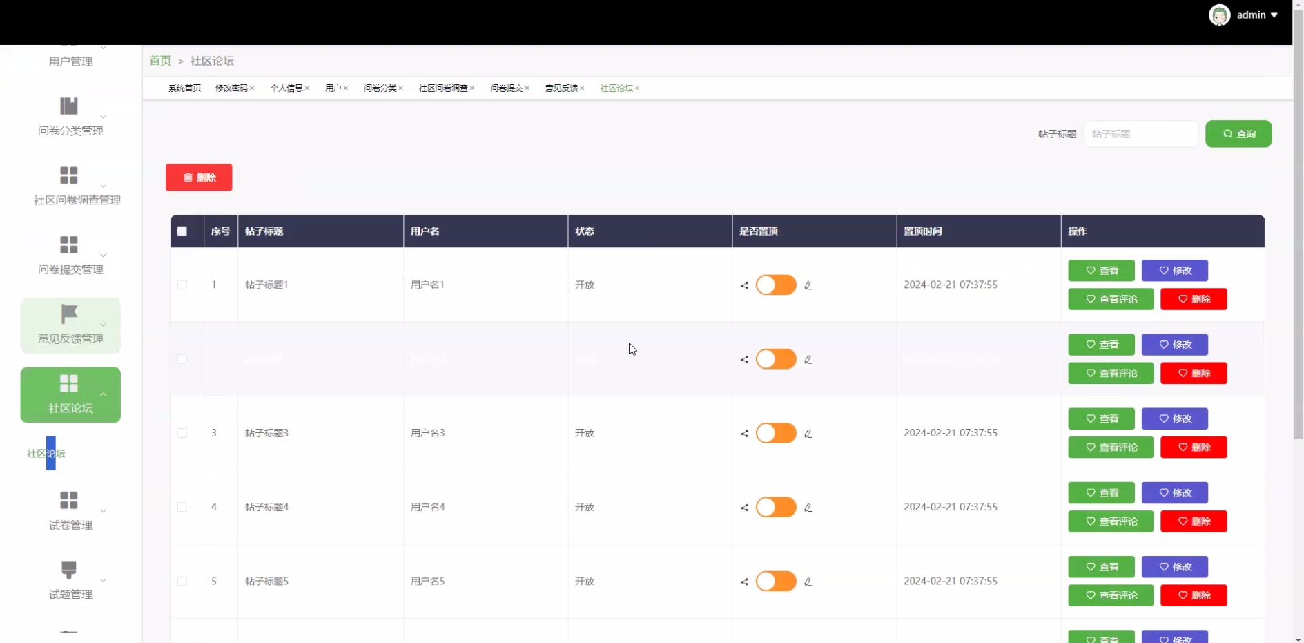Image resolution: width=1304 pixels, height=643 pixels.
Task: Click the 试题管理 brush icon
Action: [x=69, y=570]
